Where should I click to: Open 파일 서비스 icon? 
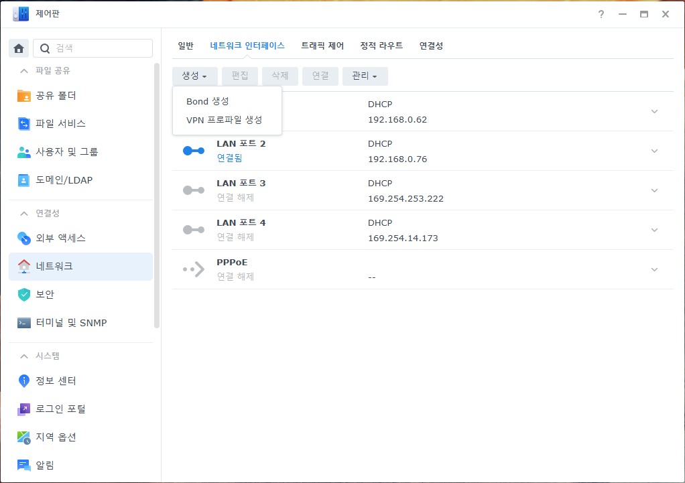(x=23, y=123)
